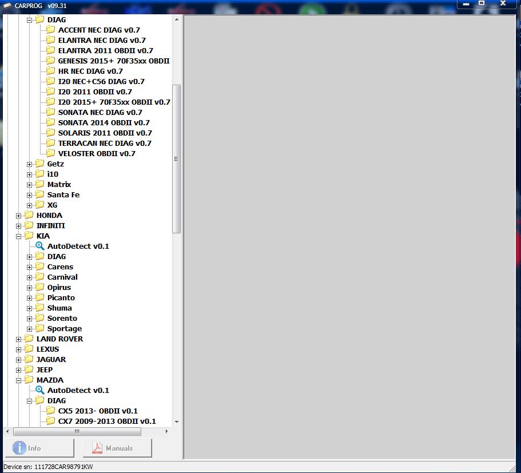Click folder icon of CX7 2009-2013 OBDII v0.1
Image resolution: width=521 pixels, height=473 pixels.
pos(50,421)
